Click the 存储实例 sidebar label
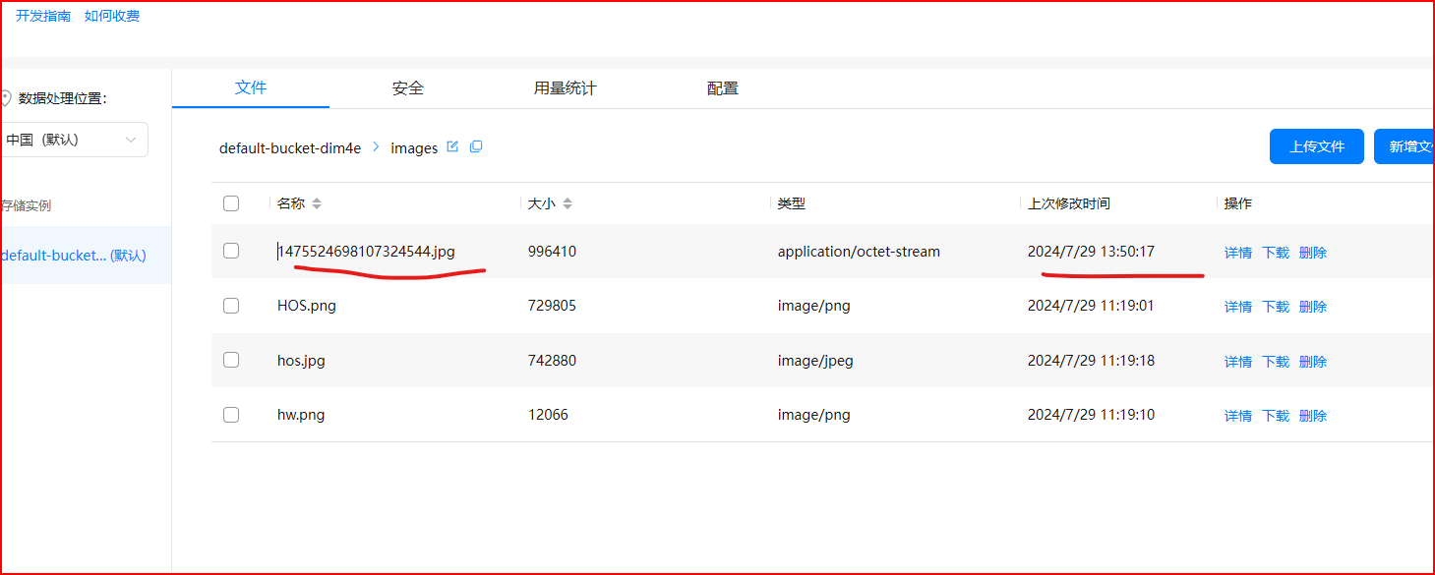1435x575 pixels. pyautogui.click(x=26, y=205)
